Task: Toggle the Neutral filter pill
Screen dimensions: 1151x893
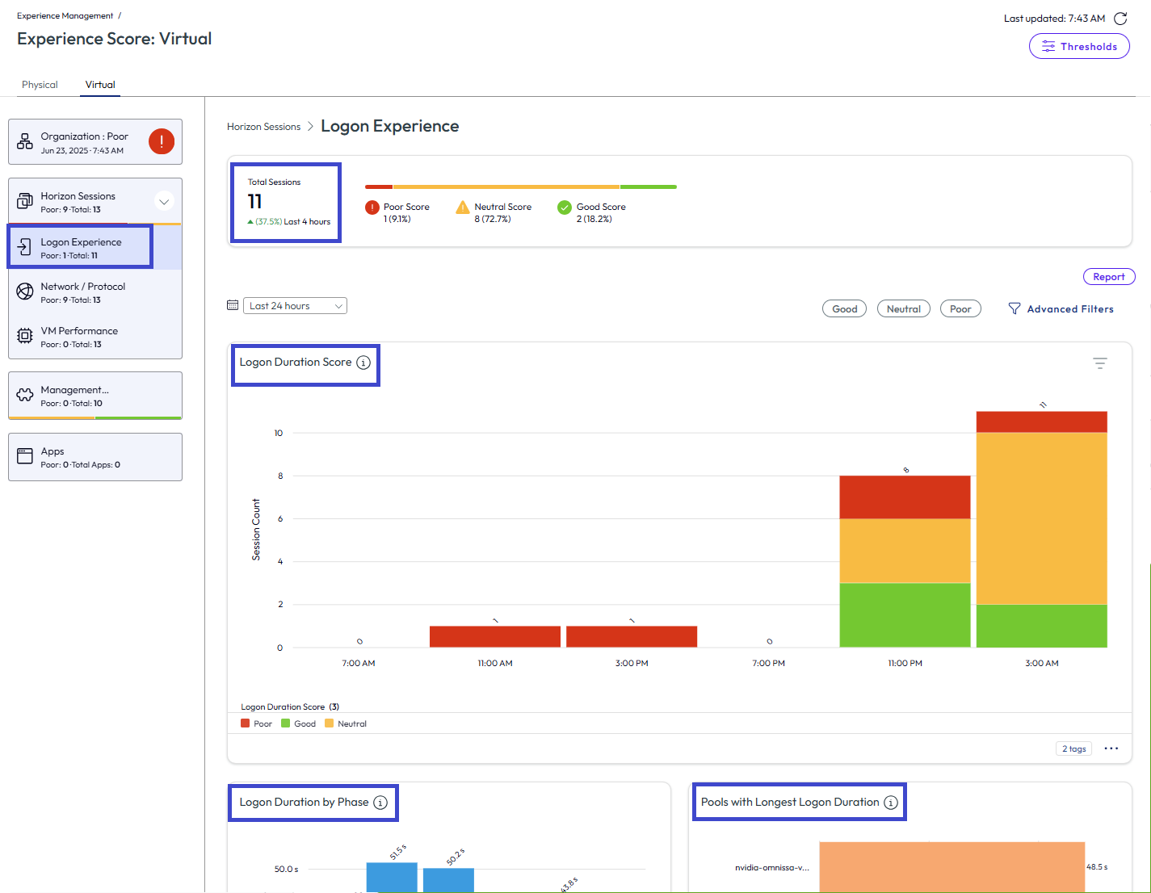Action: [x=904, y=308]
